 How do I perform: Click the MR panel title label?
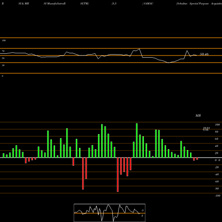tap(198, 115)
